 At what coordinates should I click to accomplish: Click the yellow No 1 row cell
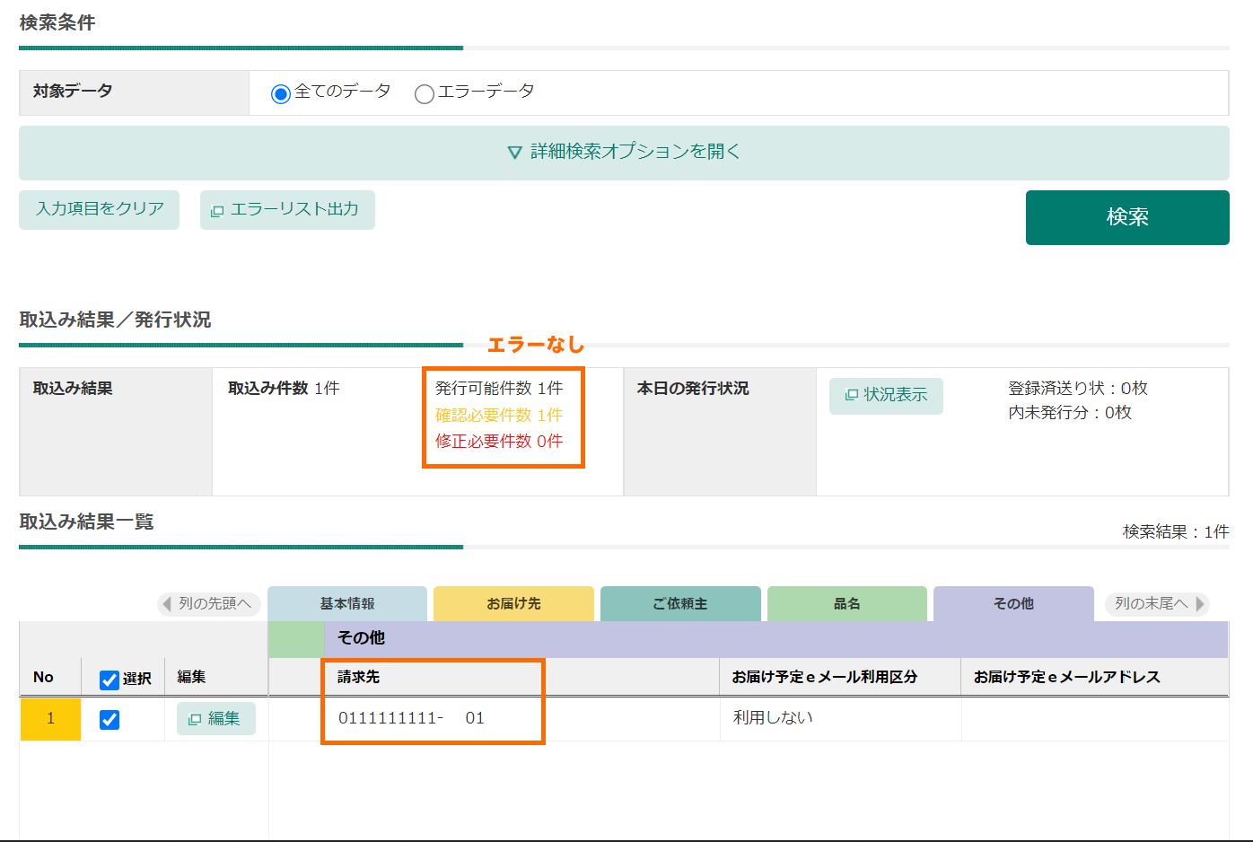tap(50, 719)
